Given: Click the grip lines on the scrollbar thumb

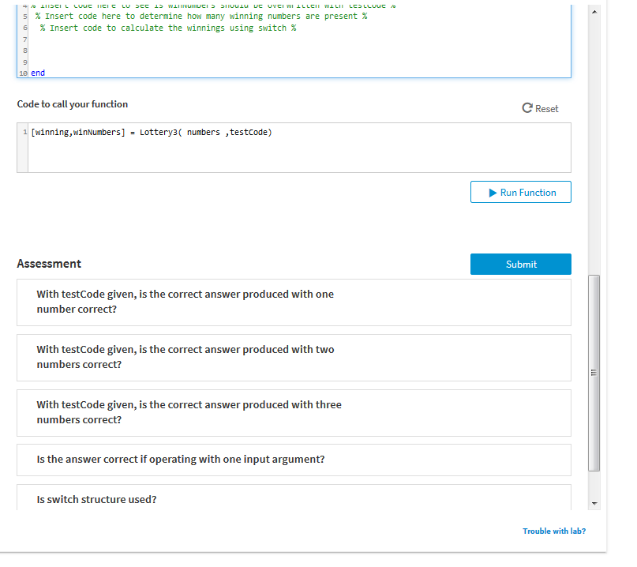Looking at the screenshot, I should (x=594, y=372).
